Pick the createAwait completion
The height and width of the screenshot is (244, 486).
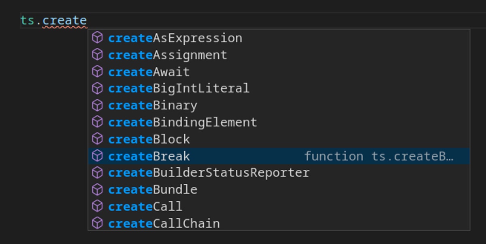(149, 72)
